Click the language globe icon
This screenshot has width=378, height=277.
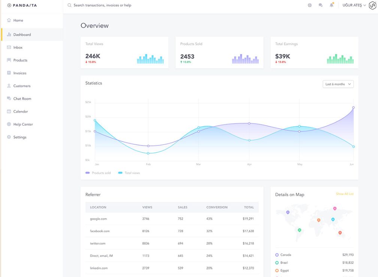click(309, 5)
